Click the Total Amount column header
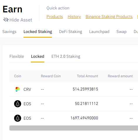 pyautogui.click(x=87, y=76)
